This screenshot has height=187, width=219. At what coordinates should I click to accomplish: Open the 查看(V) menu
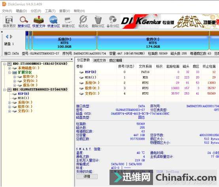pyautogui.click(x=64, y=11)
